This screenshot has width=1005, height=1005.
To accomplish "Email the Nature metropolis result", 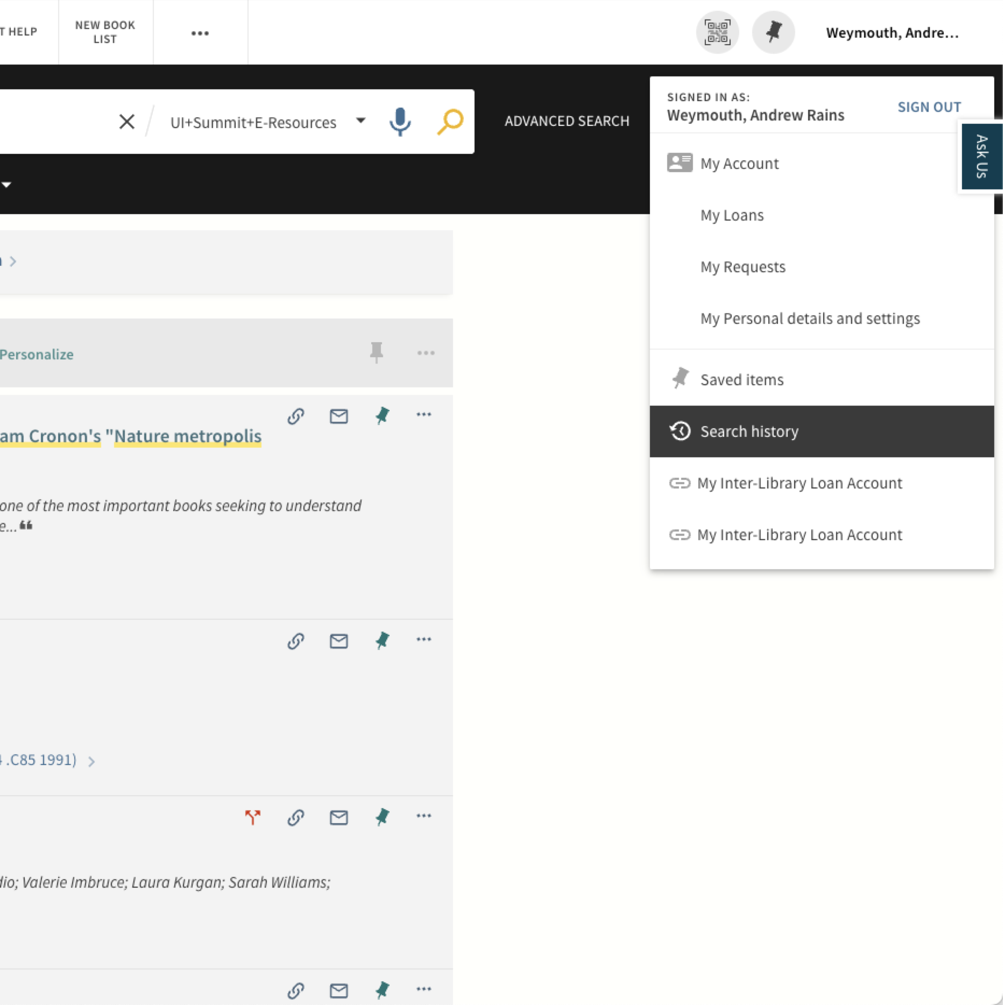I will [x=338, y=416].
